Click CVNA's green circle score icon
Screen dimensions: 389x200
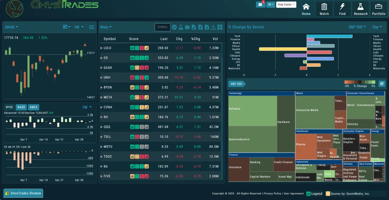(x=137, y=107)
